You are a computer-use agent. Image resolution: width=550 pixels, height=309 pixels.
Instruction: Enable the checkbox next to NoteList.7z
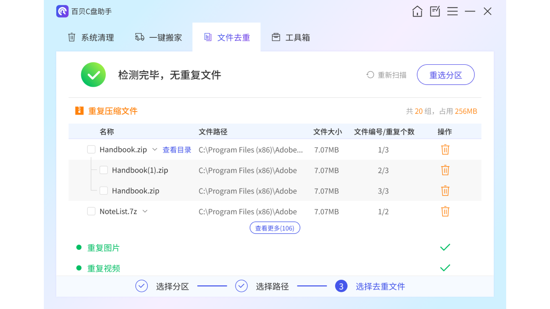91,211
